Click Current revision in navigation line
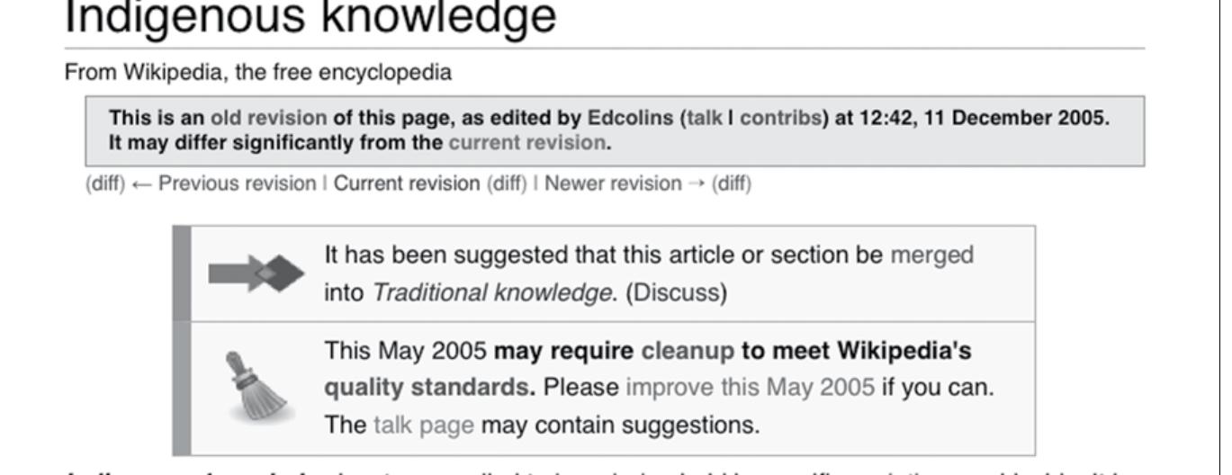This screenshot has height=475, width=1232. (x=407, y=184)
